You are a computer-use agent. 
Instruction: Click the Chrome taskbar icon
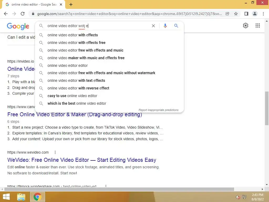click(x=37, y=197)
